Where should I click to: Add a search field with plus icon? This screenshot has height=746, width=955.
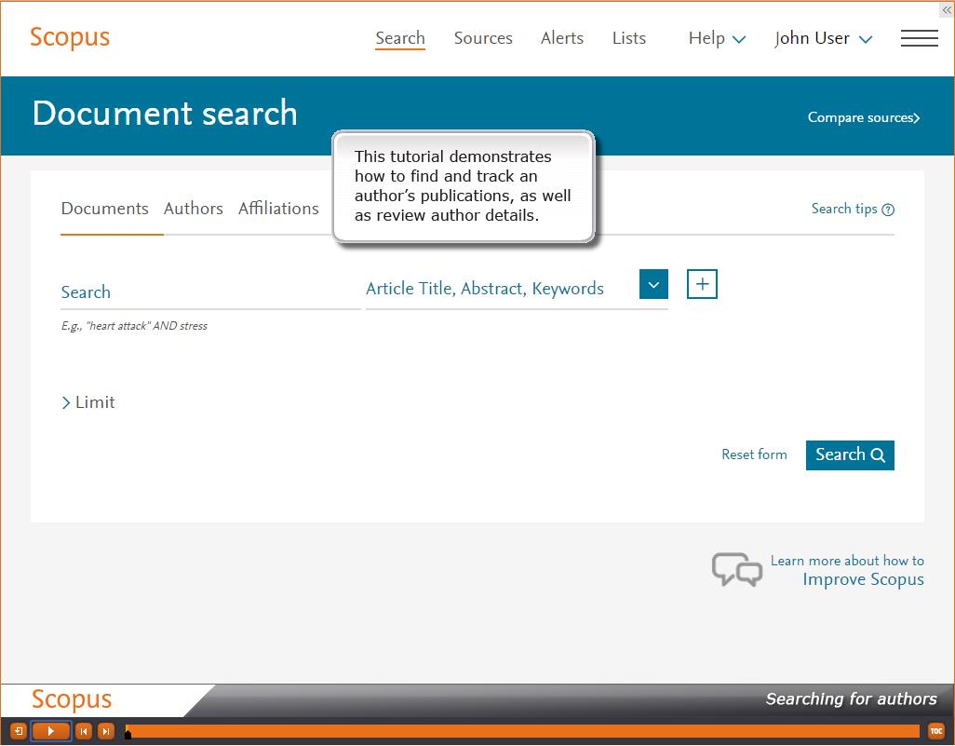pos(702,285)
